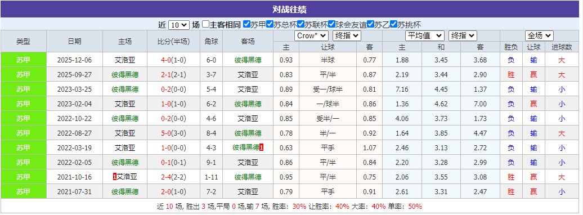Image resolution: width=583 pixels, height=215 pixels.
Task: Uncheck the 球会友谊 checkbox
Action: [331, 25]
